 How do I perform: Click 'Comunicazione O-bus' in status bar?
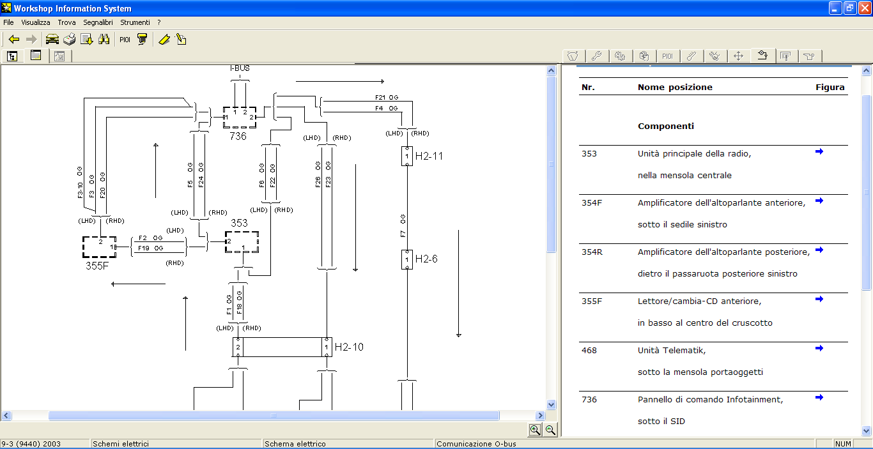click(x=476, y=444)
